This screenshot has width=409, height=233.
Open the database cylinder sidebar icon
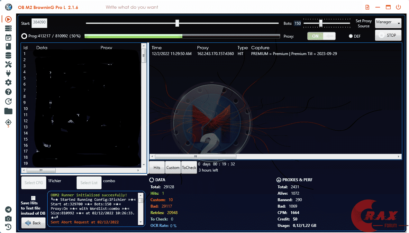(8, 55)
